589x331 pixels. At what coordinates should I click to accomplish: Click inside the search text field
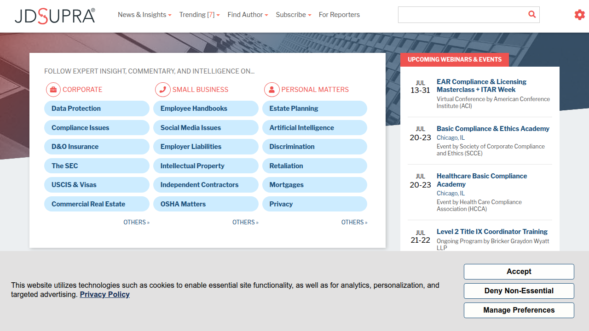[462, 15]
